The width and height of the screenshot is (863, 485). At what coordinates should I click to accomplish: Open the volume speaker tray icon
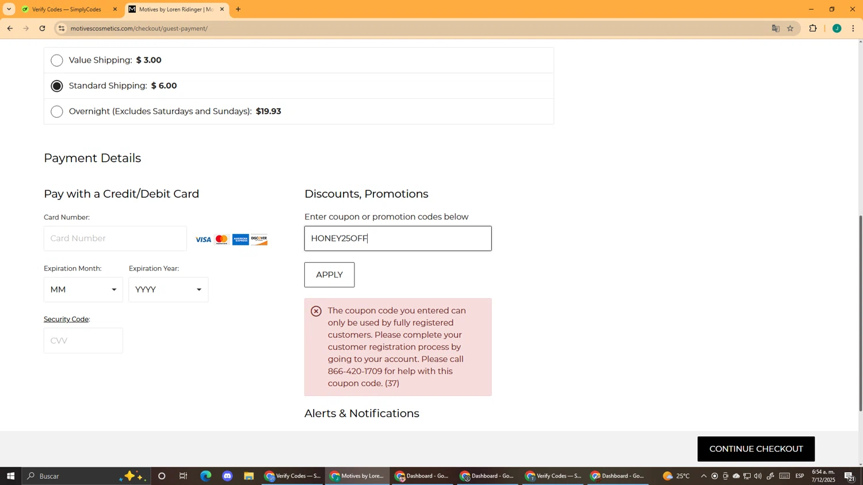click(758, 476)
